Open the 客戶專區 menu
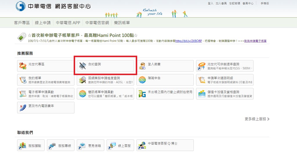297x167 pixels. [22, 23]
